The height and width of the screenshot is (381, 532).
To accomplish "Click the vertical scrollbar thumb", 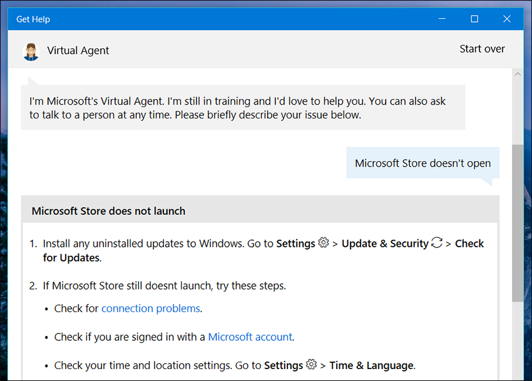I will 518,223.
